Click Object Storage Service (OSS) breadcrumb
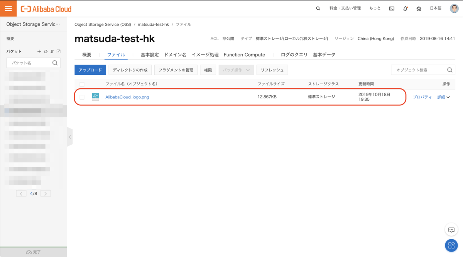The width and height of the screenshot is (463, 257). 103,24
